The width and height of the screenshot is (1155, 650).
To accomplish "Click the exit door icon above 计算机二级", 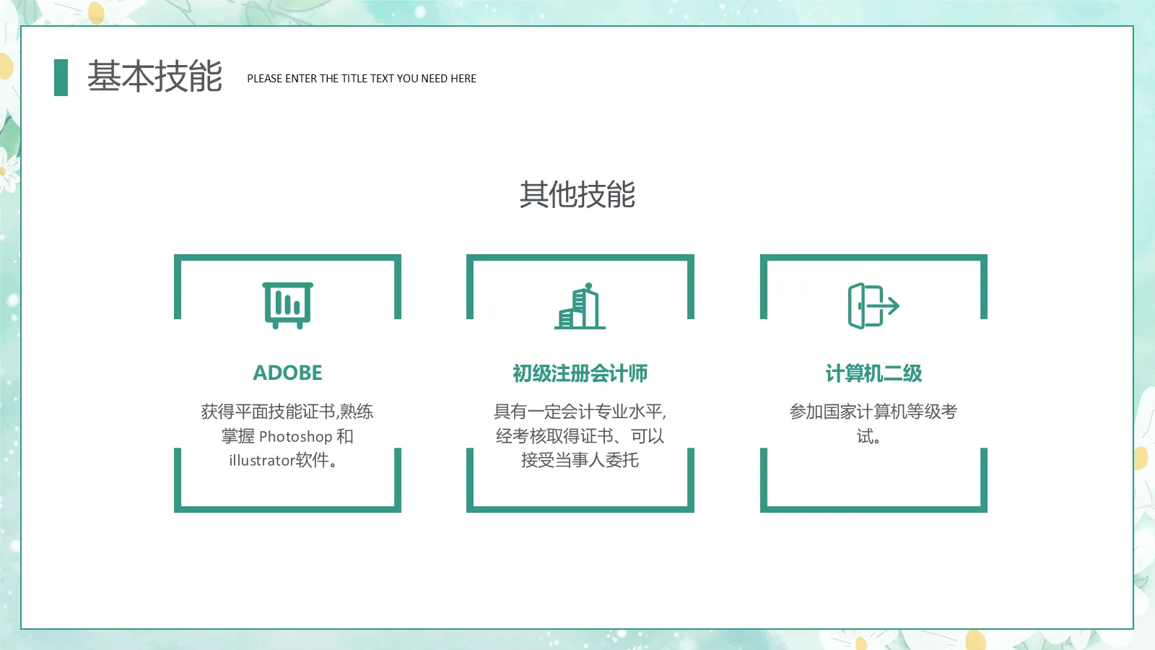I will tap(873, 306).
